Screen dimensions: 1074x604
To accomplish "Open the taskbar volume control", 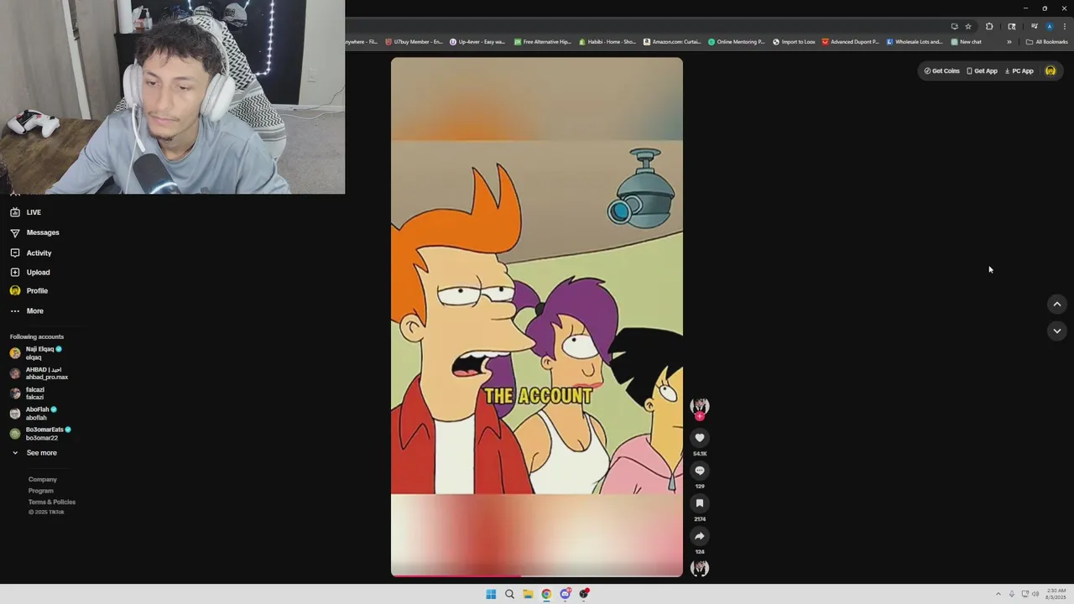I will 1036,594.
